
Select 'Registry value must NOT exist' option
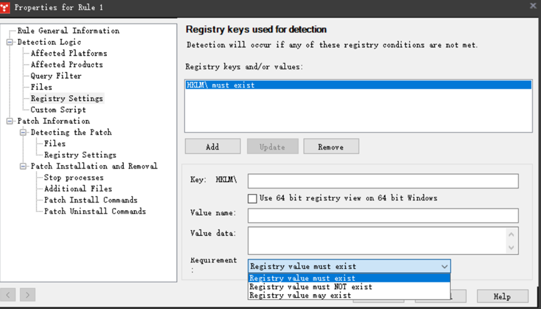pyautogui.click(x=311, y=286)
